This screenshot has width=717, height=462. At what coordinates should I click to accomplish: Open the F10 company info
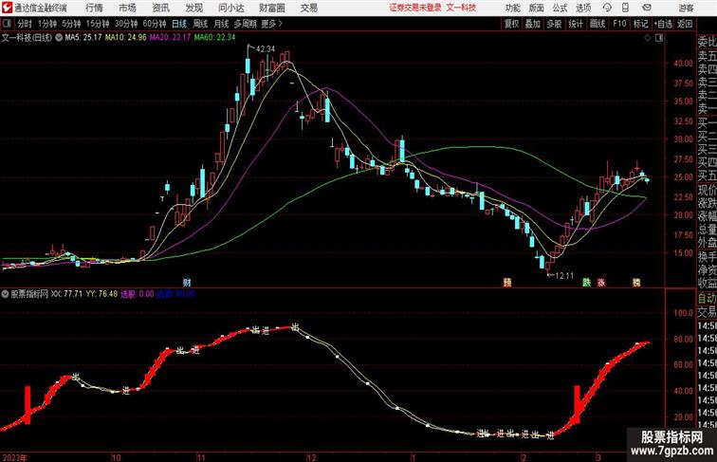click(x=619, y=24)
